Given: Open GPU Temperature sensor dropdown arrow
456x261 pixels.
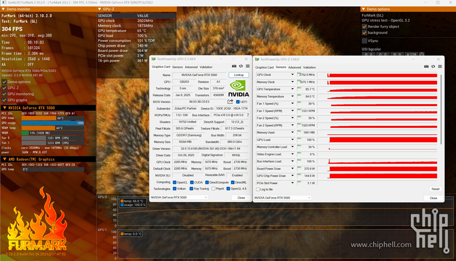Looking at the screenshot, I should 293,89.
